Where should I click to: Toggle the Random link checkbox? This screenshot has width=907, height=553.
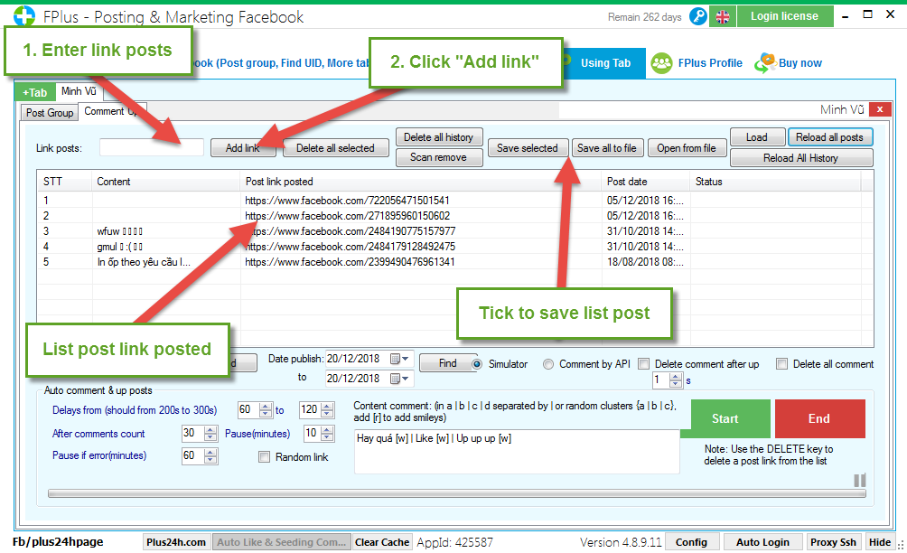(x=265, y=457)
